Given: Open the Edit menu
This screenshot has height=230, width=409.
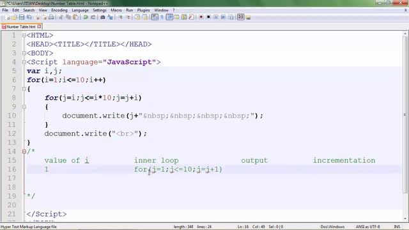Looking at the screenshot, I should tap(15, 10).
